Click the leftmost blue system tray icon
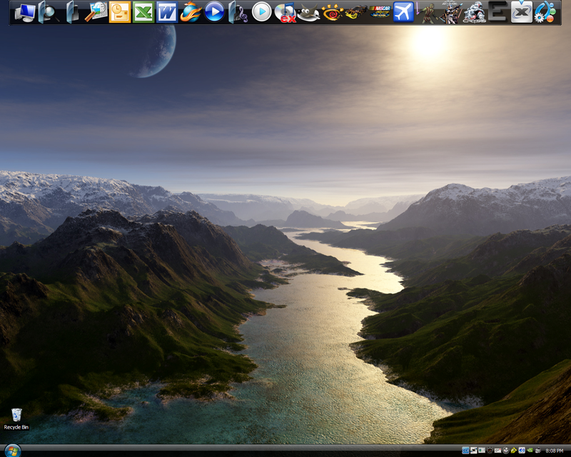Viewport: 571px width, 457px height. 465,451
